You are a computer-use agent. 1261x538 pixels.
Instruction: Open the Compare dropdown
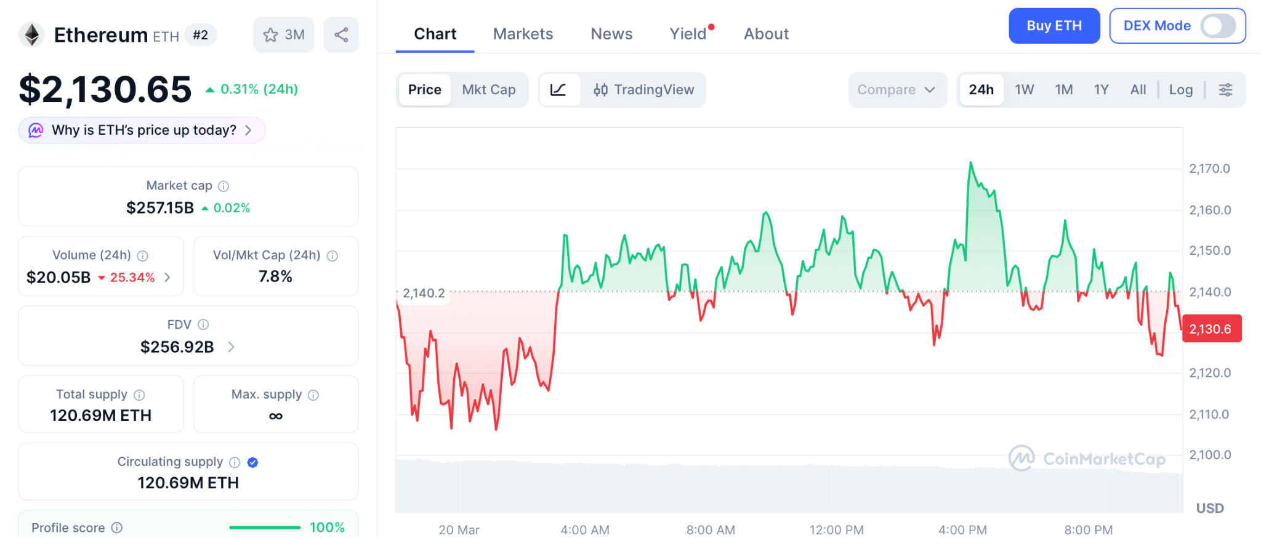[x=896, y=90]
